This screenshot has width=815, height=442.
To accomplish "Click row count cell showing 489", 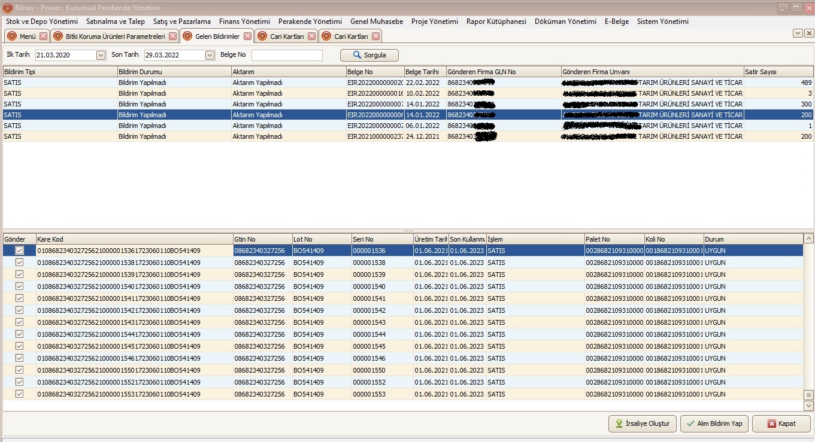I will 778,83.
